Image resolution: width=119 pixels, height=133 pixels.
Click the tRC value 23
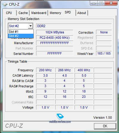click(84, 97)
